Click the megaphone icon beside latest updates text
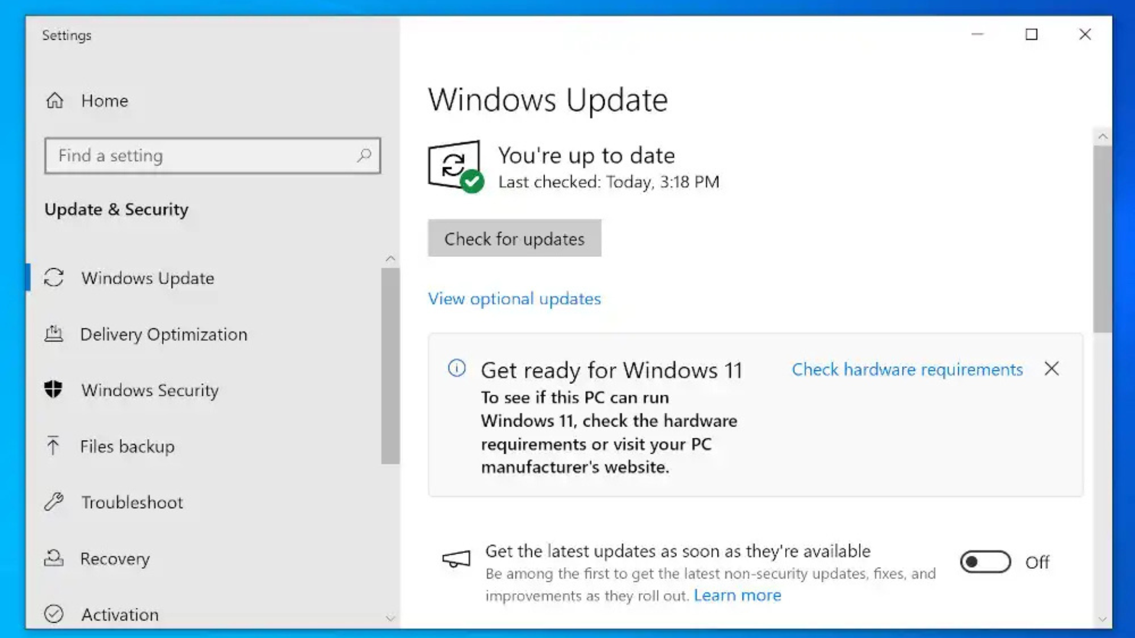Viewport: 1135px width, 638px height. [455, 559]
